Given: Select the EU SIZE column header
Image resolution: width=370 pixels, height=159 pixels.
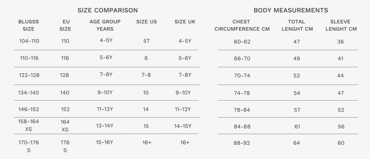Looking at the screenshot, I should coord(65,25).
